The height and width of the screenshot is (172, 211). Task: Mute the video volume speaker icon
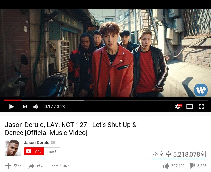coord(36,107)
